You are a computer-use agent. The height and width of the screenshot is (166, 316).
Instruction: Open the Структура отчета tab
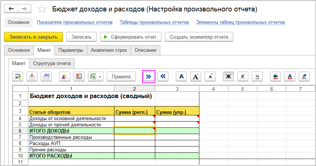pos(52,63)
